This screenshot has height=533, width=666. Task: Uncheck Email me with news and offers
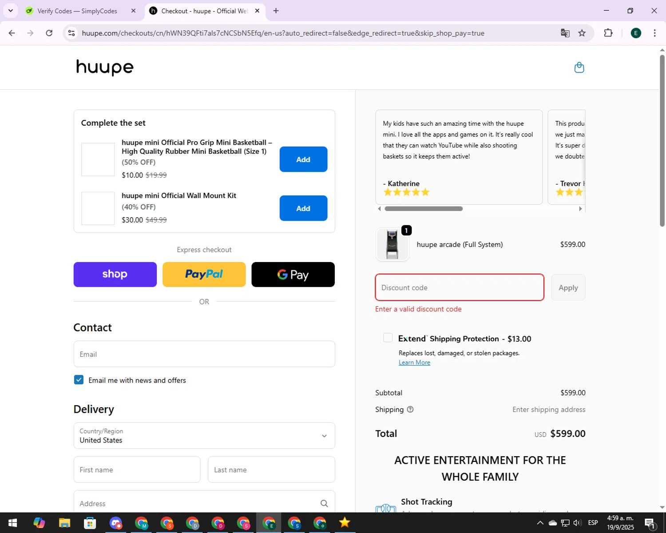[x=79, y=380]
